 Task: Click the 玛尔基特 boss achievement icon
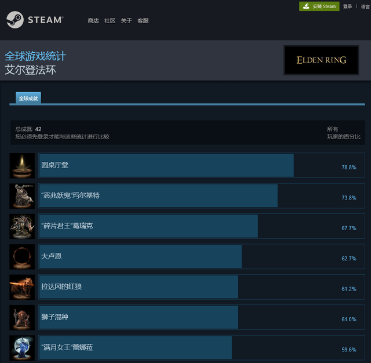22,196
